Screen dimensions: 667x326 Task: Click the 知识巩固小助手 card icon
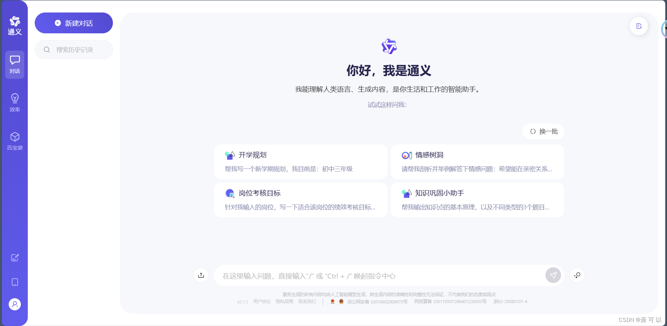click(406, 193)
